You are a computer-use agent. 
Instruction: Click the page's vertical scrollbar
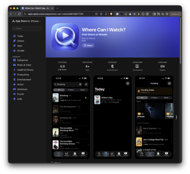[x=180, y=40]
